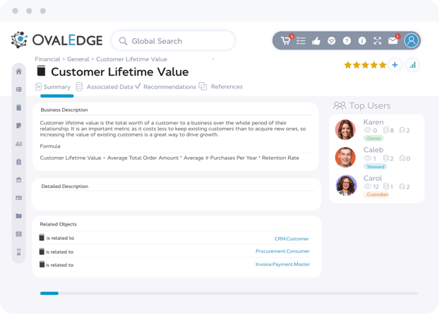
Task: Open the user profile avatar
Action: click(x=412, y=40)
